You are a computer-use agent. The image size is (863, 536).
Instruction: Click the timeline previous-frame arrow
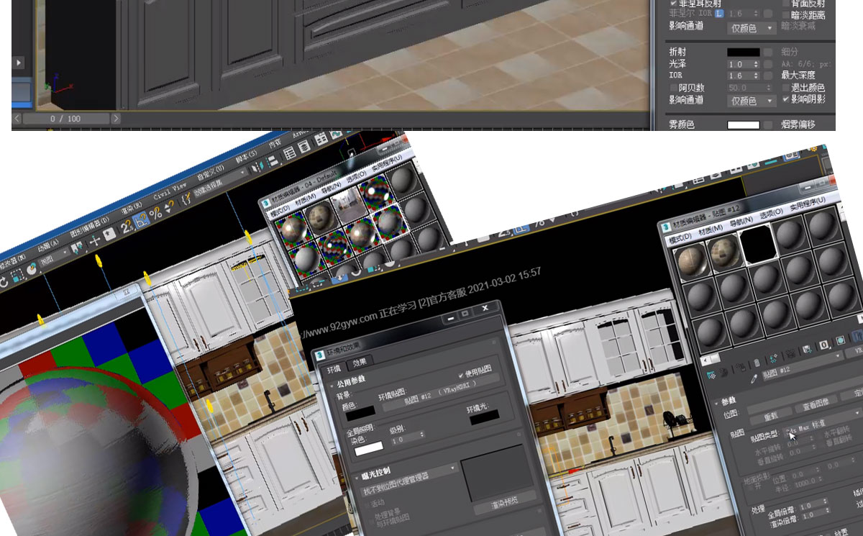point(17,118)
